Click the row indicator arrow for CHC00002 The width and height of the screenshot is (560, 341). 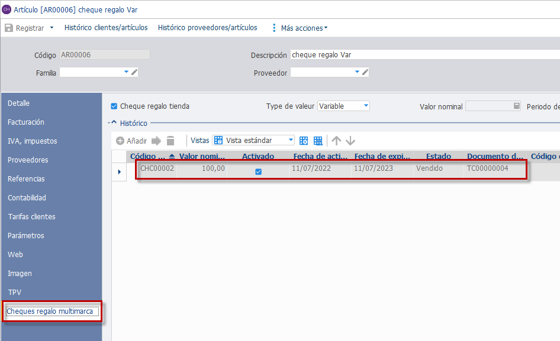click(120, 171)
